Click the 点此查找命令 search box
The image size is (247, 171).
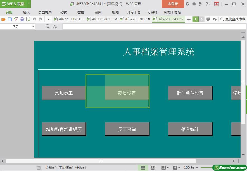click(x=233, y=19)
